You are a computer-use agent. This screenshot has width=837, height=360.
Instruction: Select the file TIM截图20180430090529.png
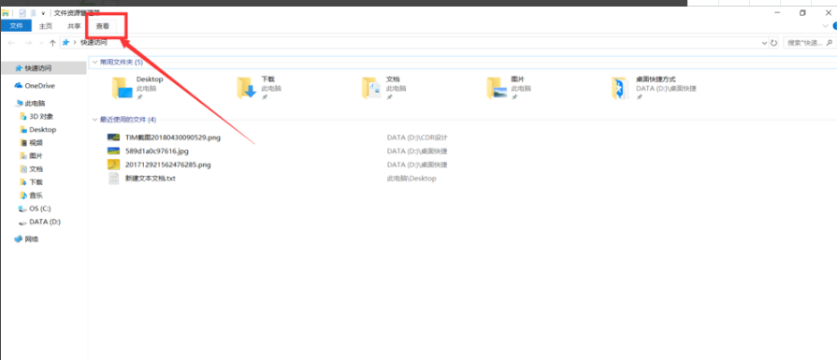[x=164, y=137]
